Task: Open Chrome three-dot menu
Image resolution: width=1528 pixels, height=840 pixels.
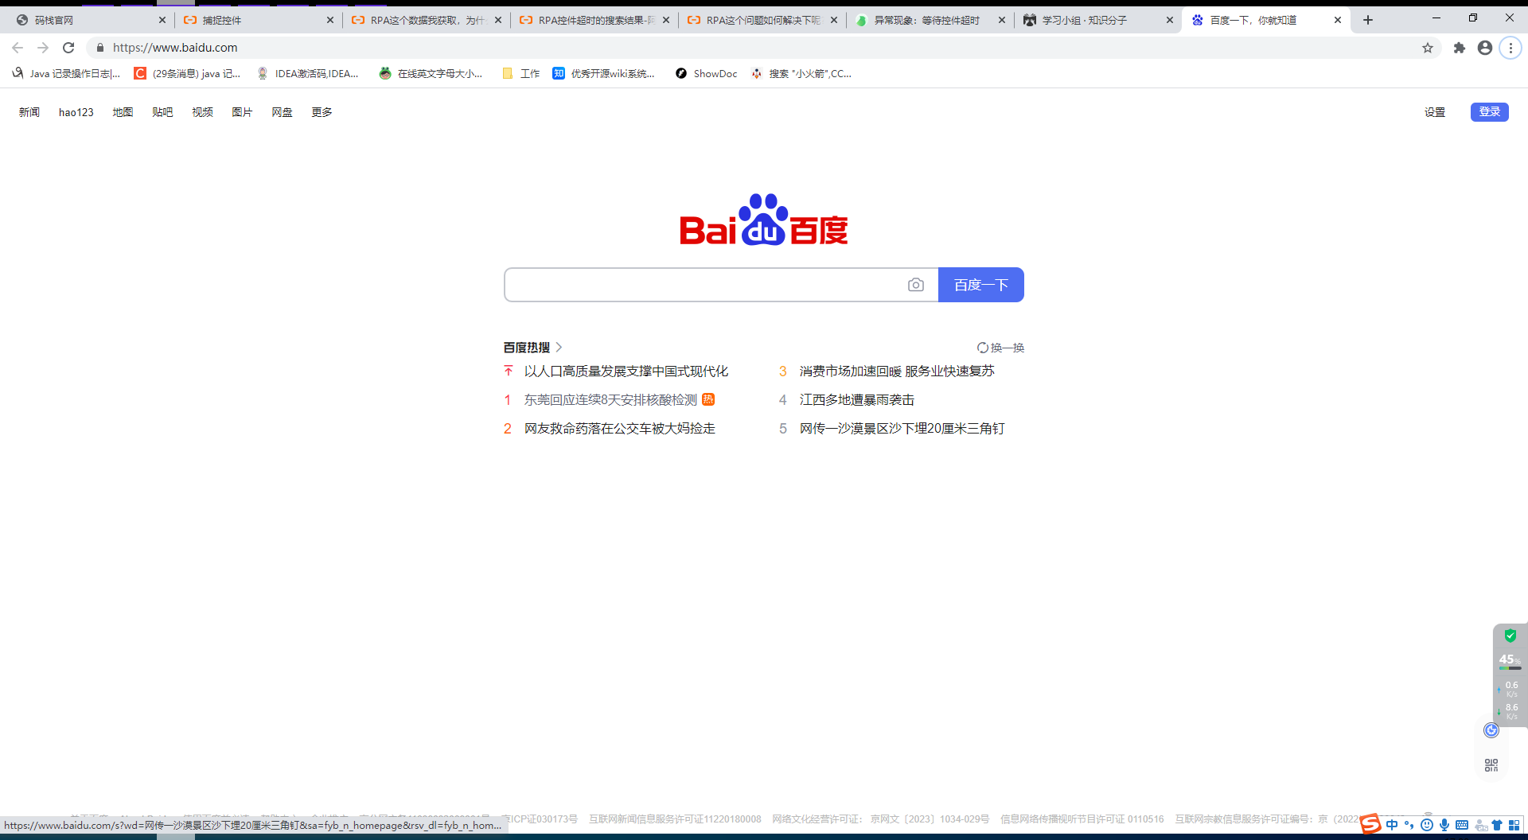Action: click(1510, 48)
